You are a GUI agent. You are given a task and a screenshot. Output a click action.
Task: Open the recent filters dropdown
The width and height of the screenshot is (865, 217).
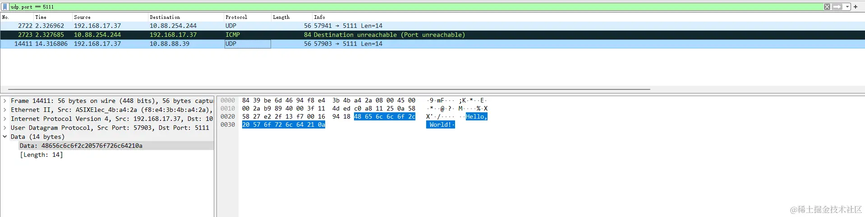tap(847, 7)
